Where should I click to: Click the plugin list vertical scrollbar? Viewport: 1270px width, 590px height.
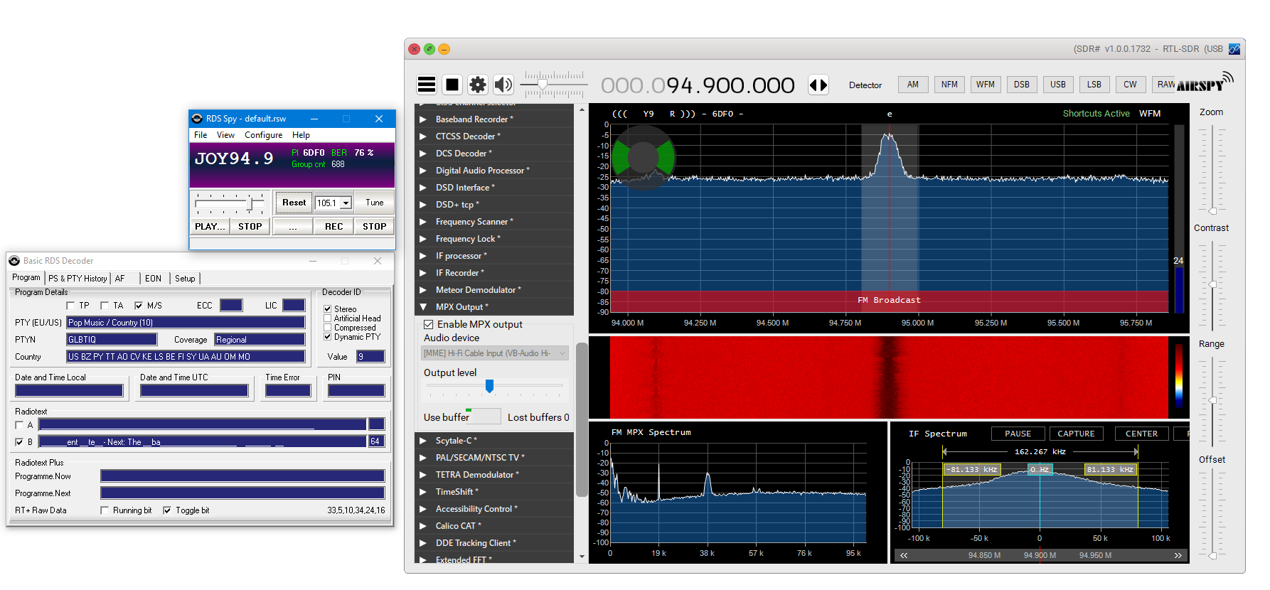coord(582,419)
